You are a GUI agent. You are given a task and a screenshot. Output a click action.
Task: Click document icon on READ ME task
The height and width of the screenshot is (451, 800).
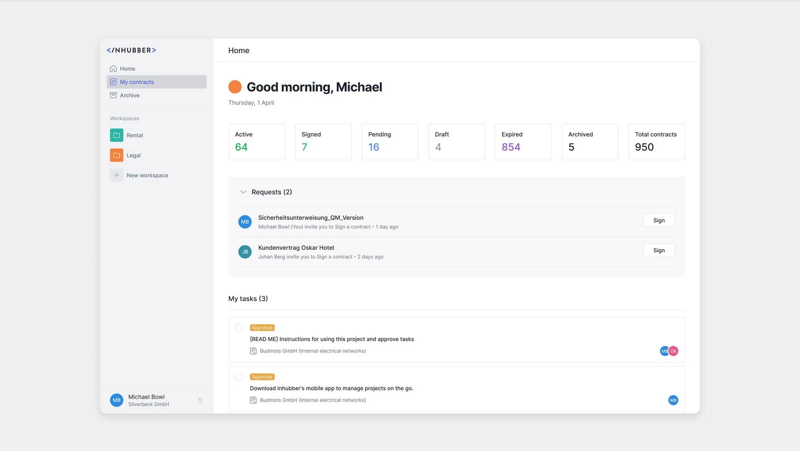click(253, 351)
